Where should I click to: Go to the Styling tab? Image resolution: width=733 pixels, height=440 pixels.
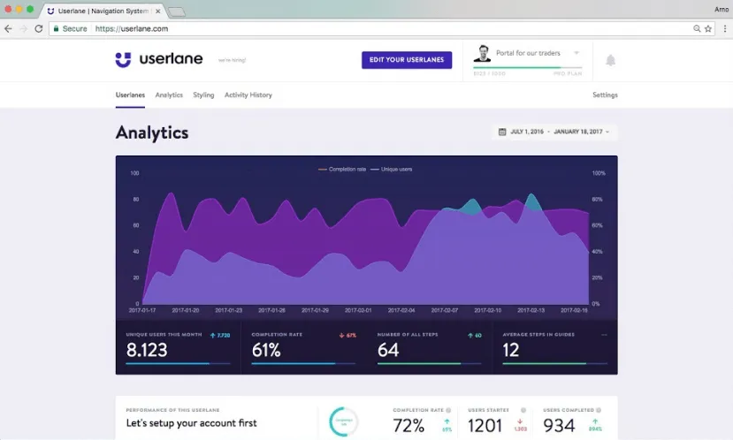pos(203,95)
